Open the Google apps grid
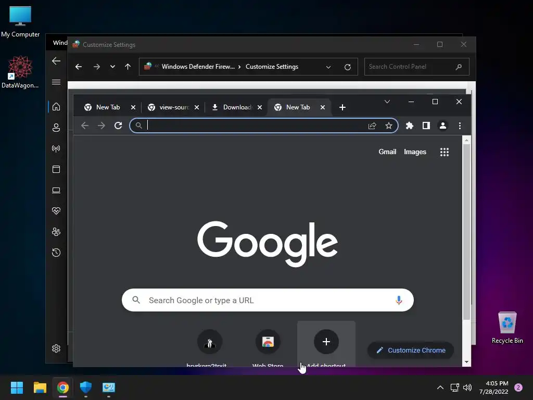The width and height of the screenshot is (533, 400). point(445,152)
